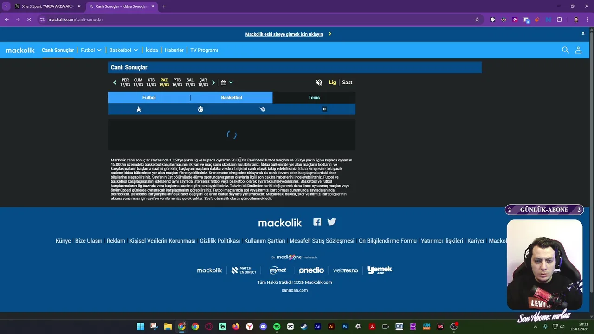Switch to the Basketbol results tab

(x=232, y=97)
